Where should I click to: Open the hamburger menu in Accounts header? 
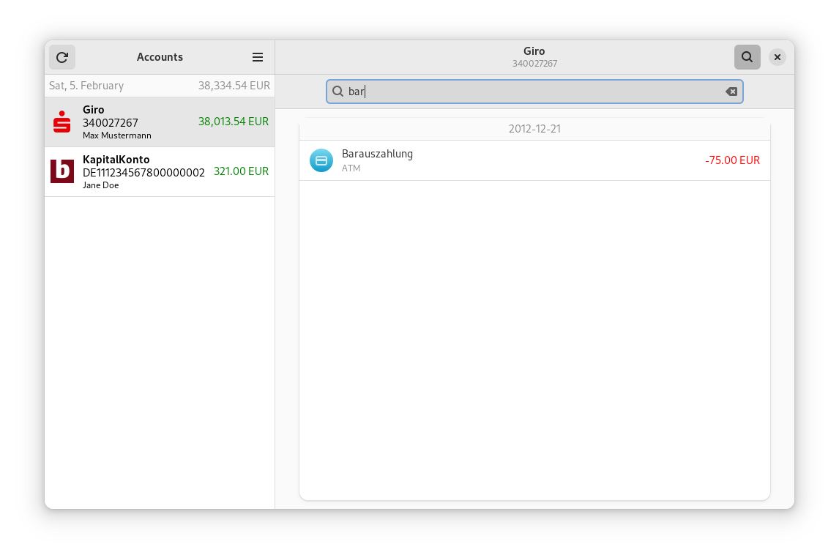pos(258,57)
